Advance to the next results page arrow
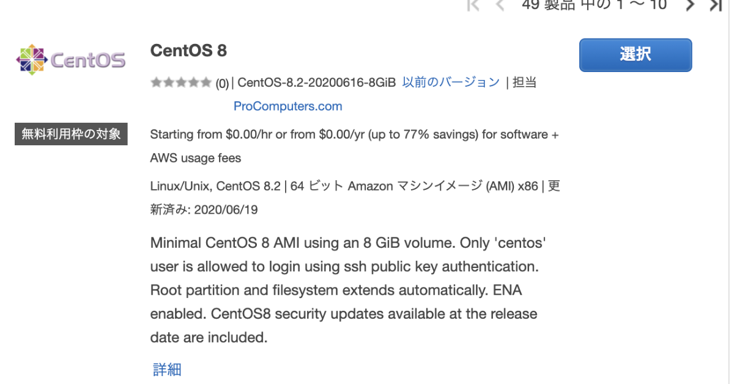 coord(691,5)
